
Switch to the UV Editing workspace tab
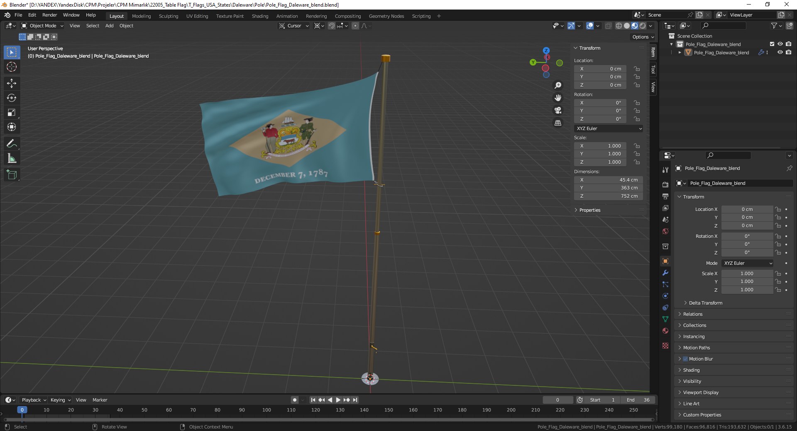click(x=197, y=16)
